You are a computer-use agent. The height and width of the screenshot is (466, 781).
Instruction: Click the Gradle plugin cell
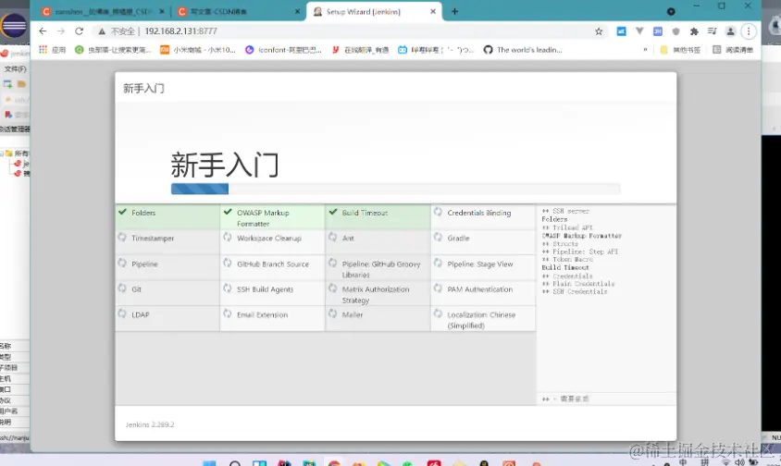(483, 242)
